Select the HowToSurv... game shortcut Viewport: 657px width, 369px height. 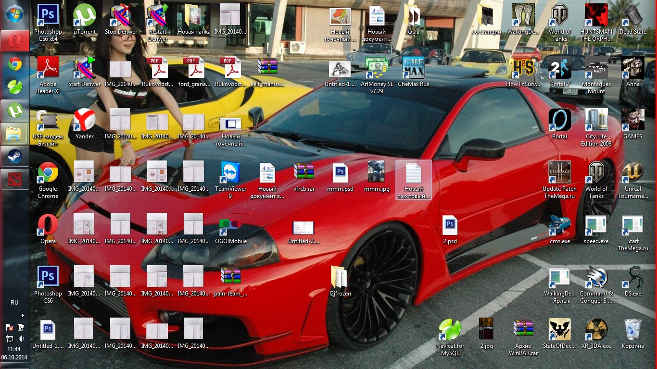coord(523,72)
